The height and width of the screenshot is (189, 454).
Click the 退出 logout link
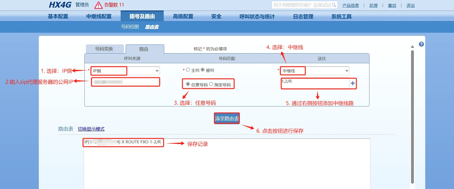[x=411, y=5]
